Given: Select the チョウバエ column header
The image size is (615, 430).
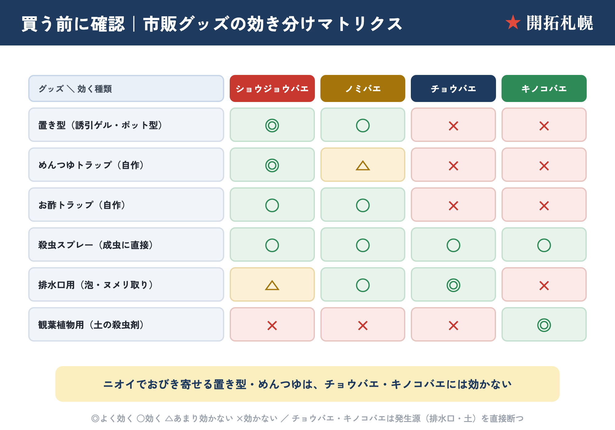Looking at the screenshot, I should [453, 88].
